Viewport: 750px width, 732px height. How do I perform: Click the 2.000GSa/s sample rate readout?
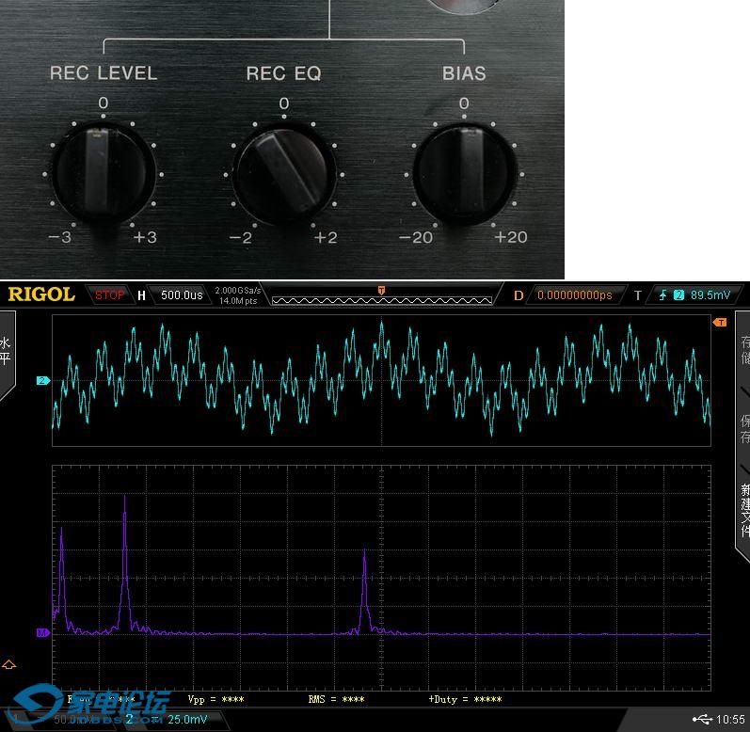pyautogui.click(x=238, y=290)
